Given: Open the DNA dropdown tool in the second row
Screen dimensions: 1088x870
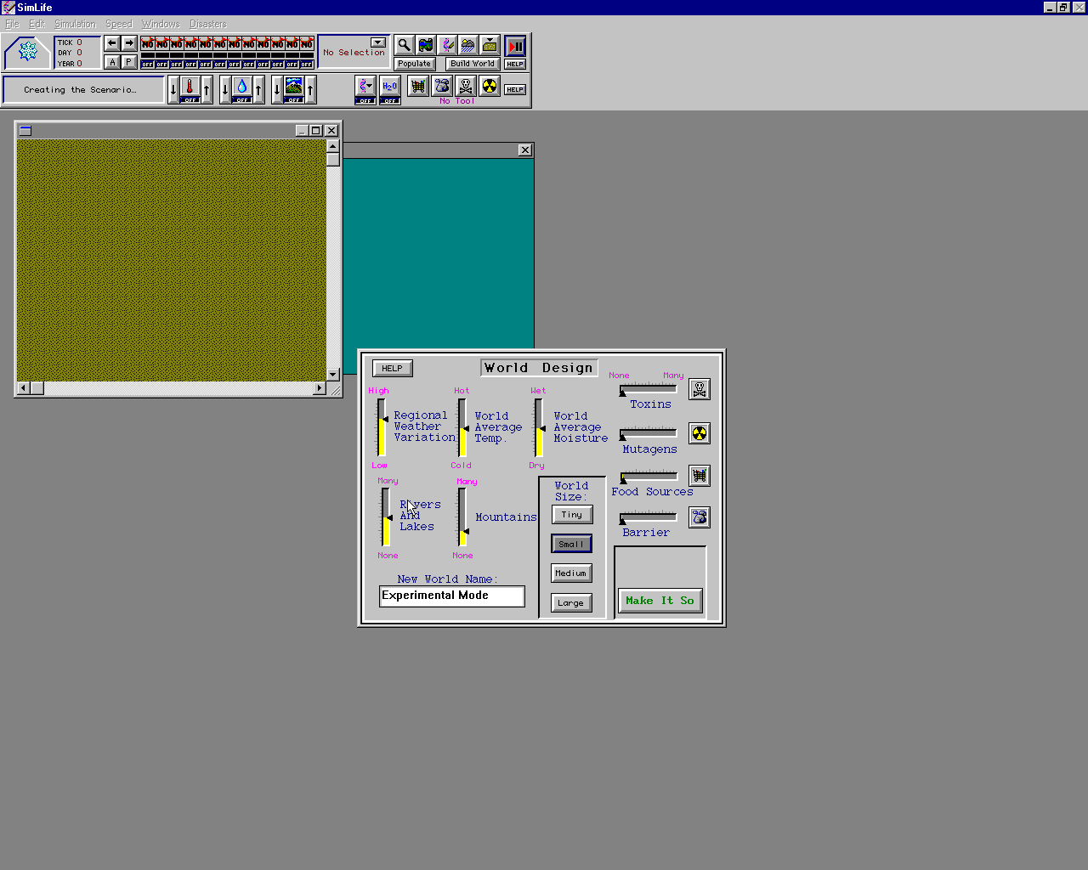Looking at the screenshot, I should [x=365, y=86].
